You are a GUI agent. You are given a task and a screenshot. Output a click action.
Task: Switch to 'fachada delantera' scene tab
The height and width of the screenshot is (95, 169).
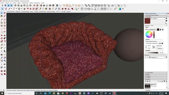[11, 11]
